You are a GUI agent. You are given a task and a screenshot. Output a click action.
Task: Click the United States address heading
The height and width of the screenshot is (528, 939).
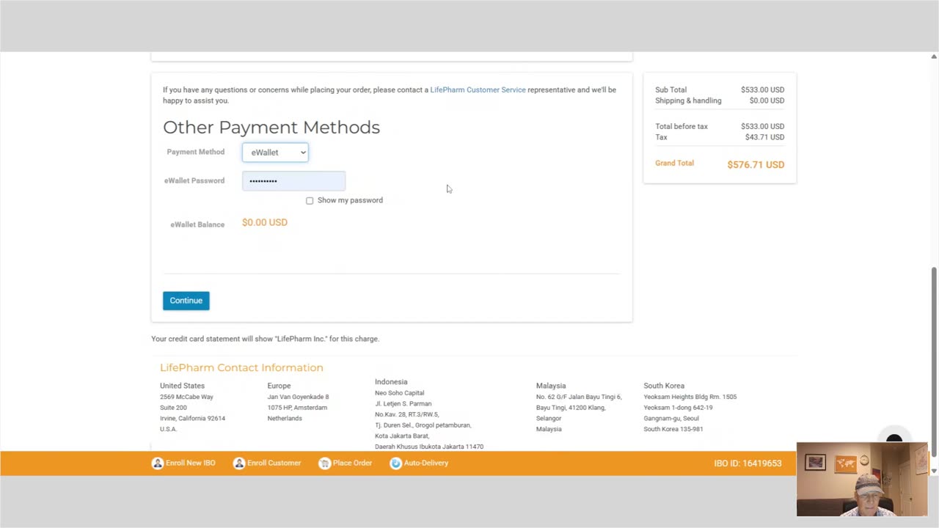point(182,386)
